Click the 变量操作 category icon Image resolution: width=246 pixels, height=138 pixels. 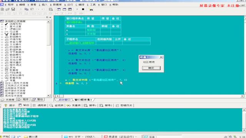pyautogui.click(x=7, y=34)
